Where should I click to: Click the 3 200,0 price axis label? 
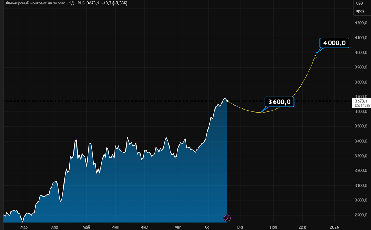pyautogui.click(x=361, y=171)
